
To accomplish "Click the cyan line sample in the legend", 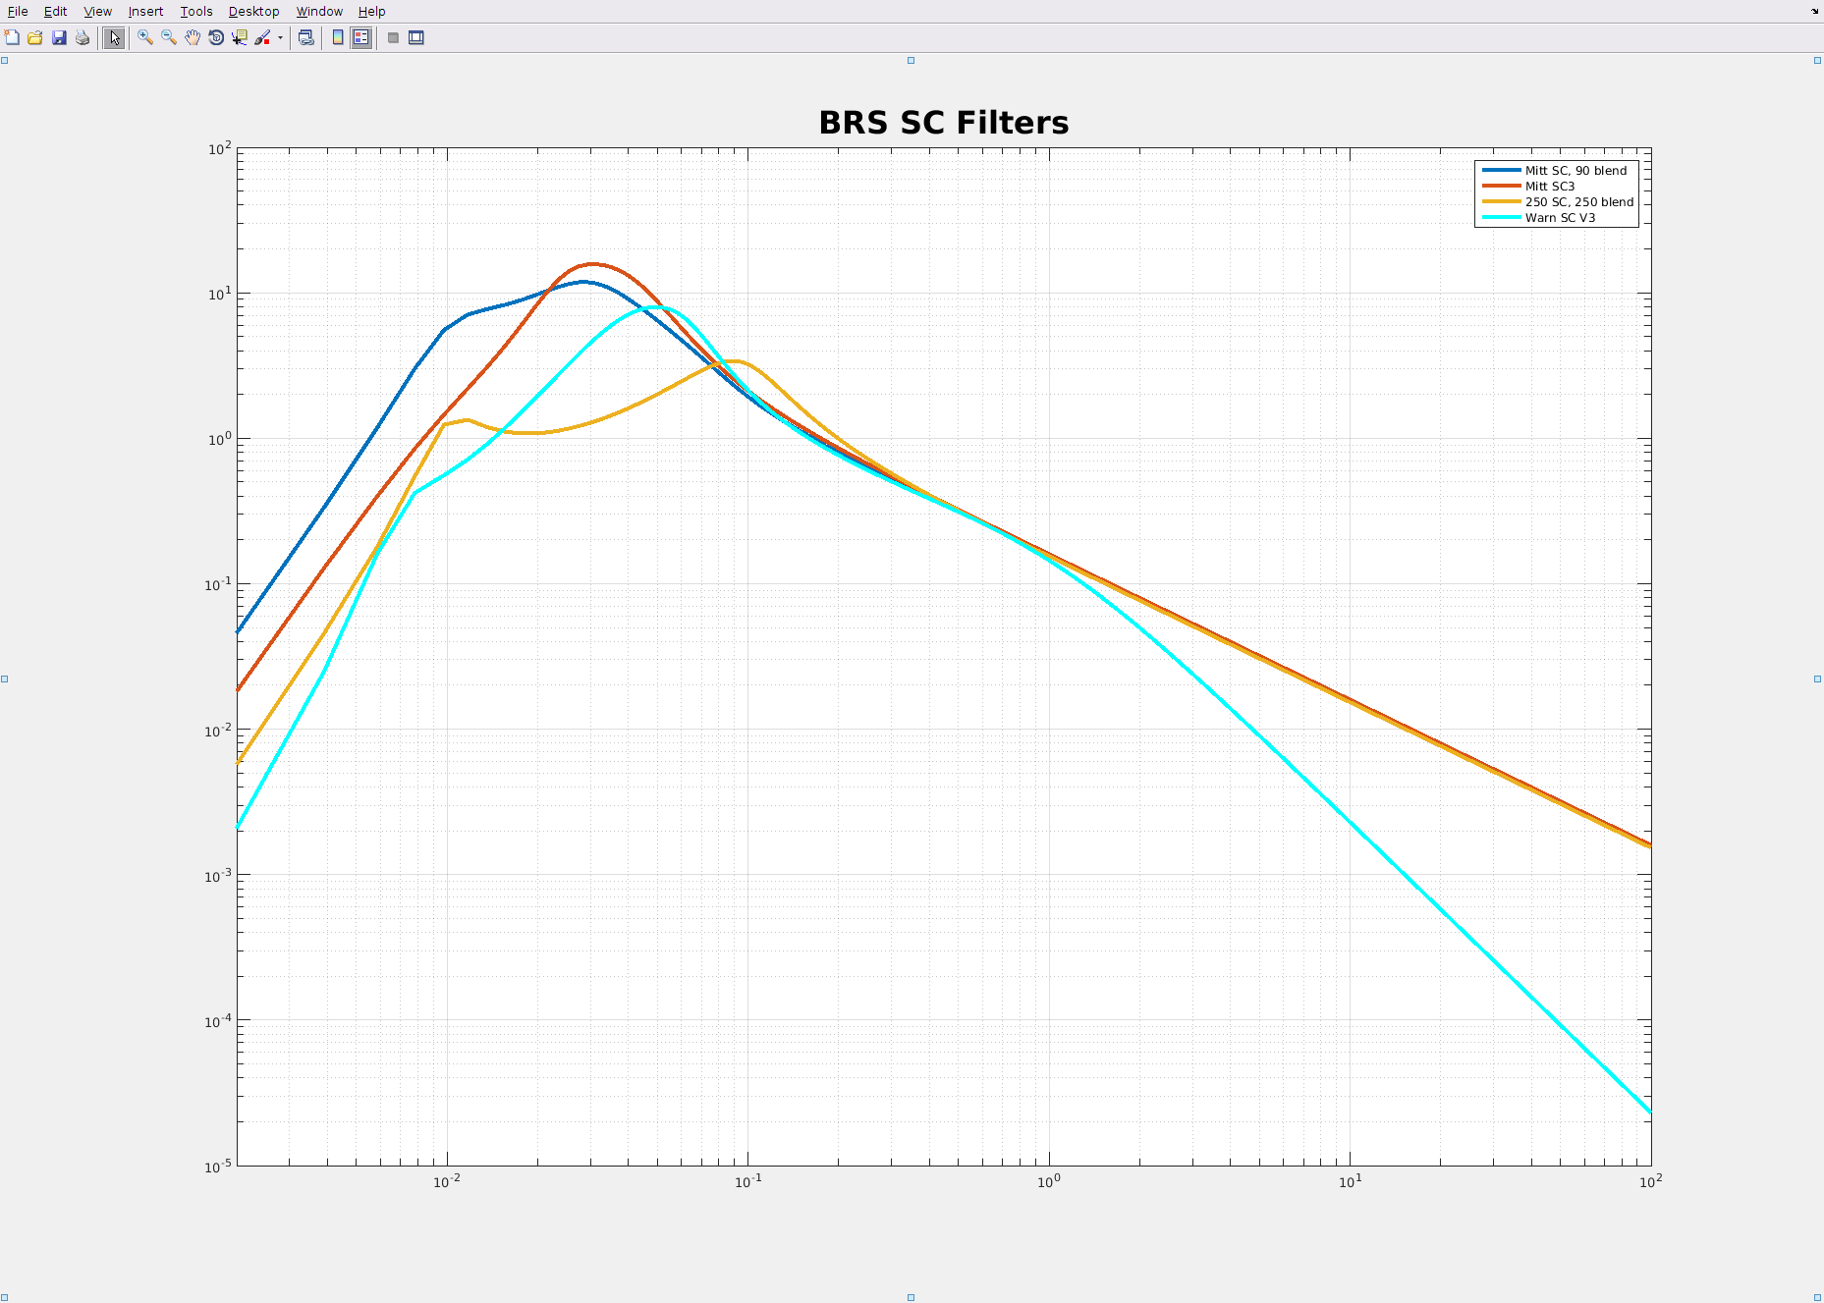I will (x=1501, y=217).
